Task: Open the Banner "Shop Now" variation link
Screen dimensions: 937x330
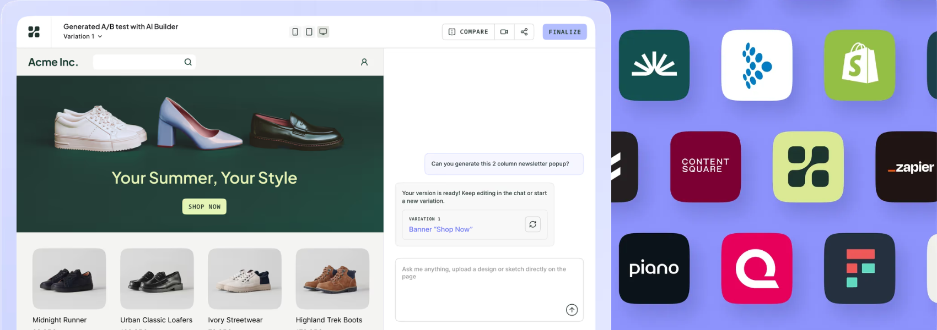Action: click(x=440, y=229)
